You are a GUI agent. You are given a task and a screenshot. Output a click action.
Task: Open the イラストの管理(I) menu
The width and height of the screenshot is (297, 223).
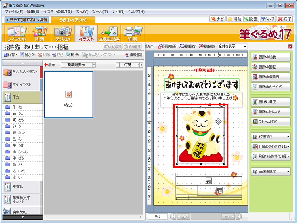(x=57, y=11)
